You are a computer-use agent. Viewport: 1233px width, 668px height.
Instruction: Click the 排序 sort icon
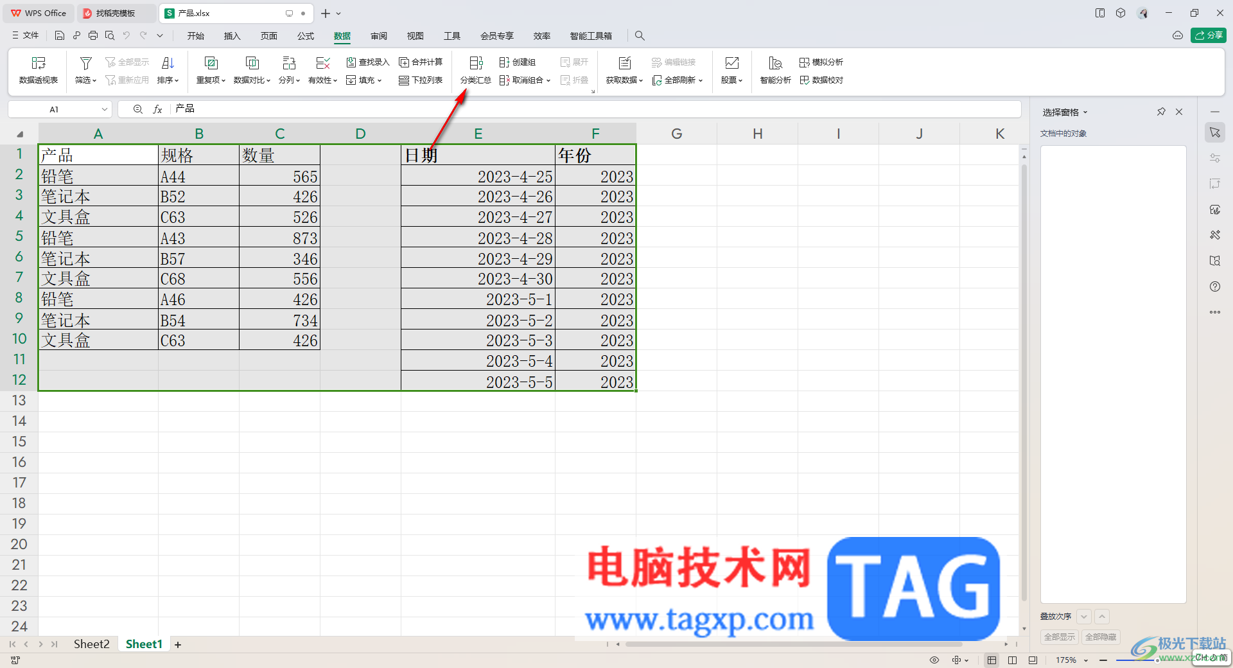click(168, 63)
